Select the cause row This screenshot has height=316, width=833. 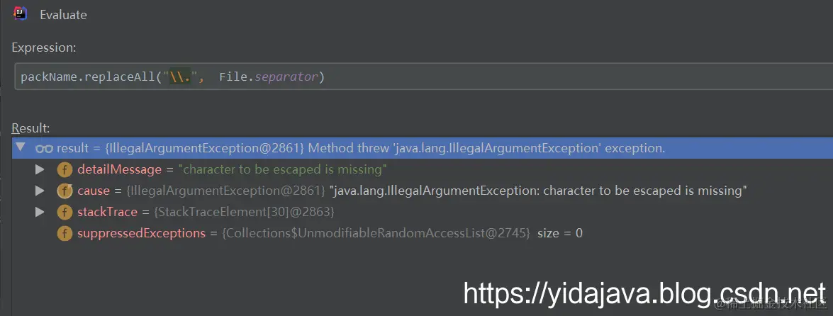423,191
